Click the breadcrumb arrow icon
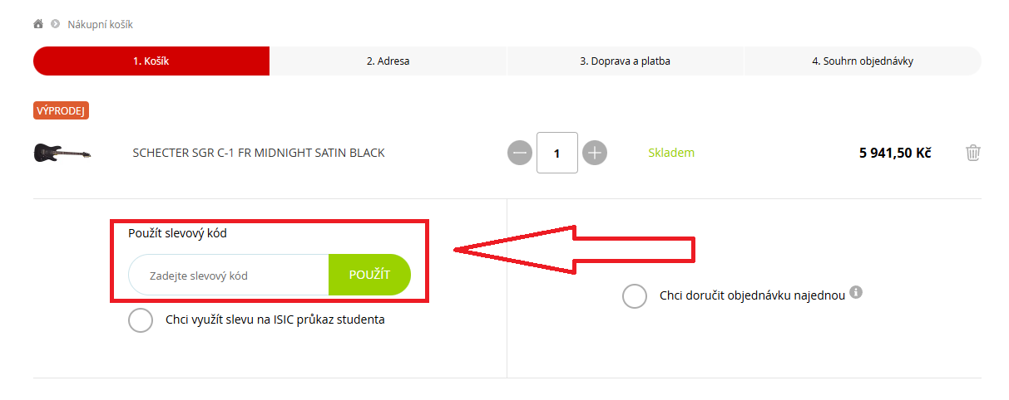Viewport: 1009px width, 400px height. pos(56,24)
